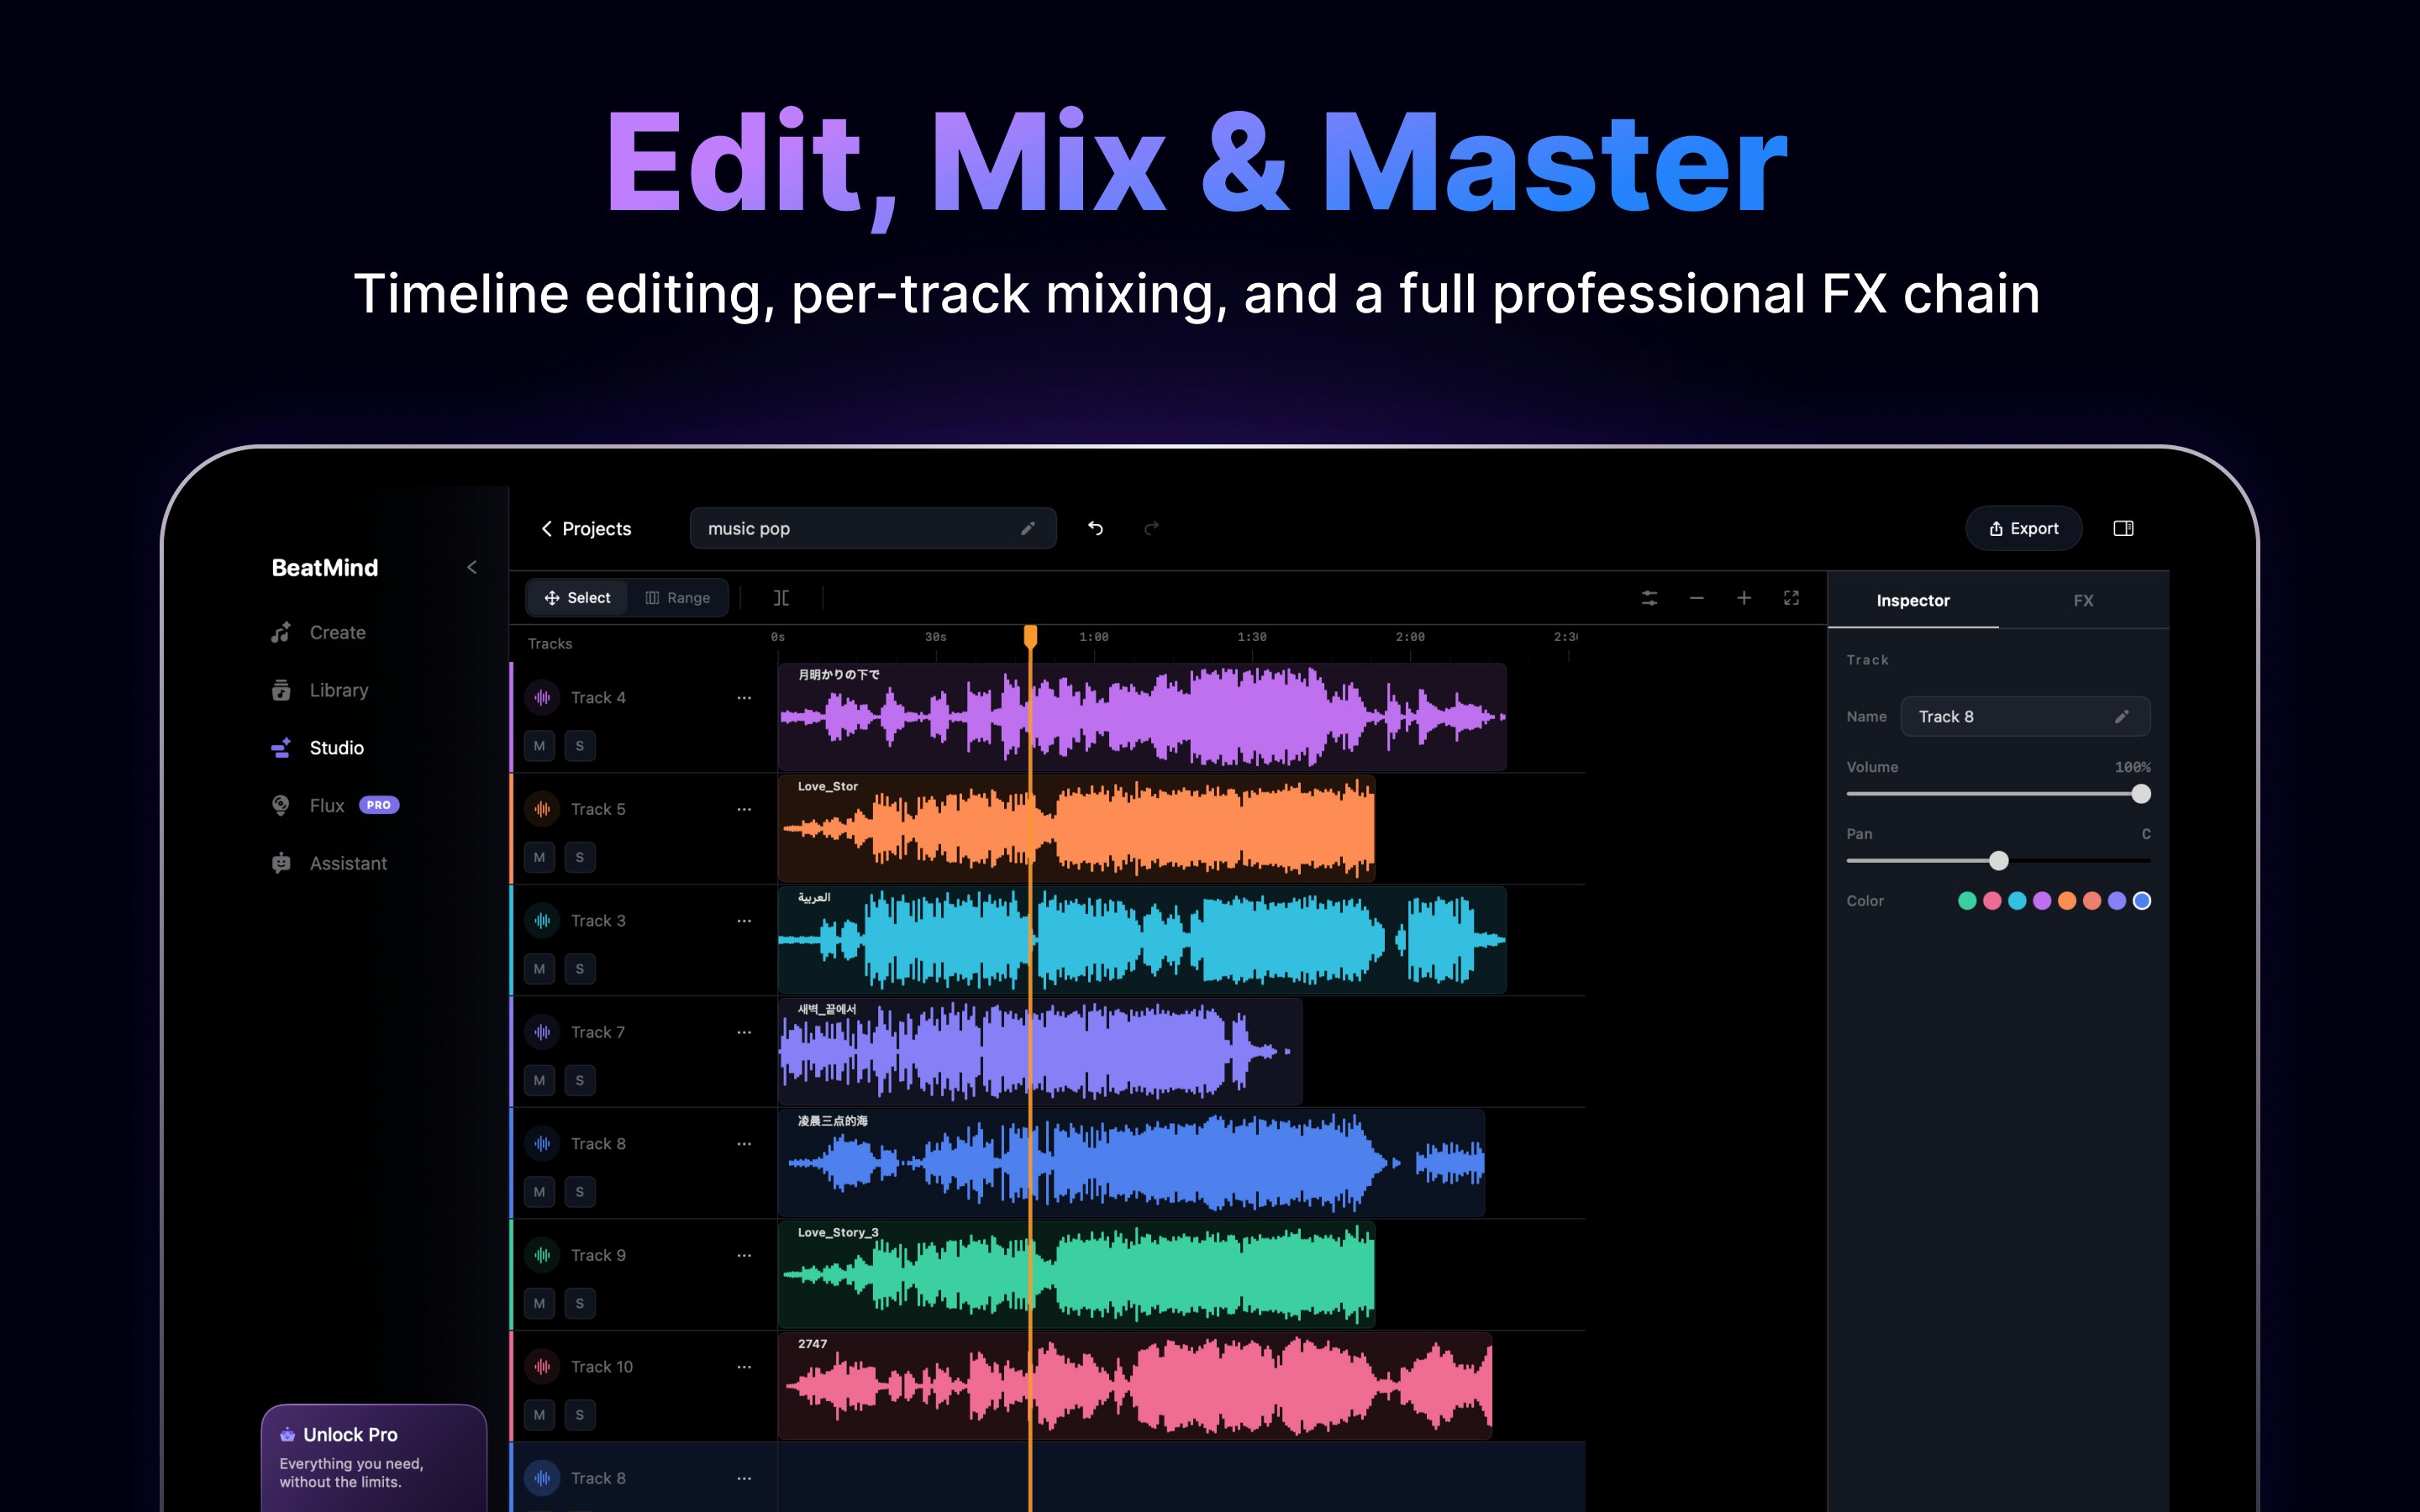
Task: Mute Track 5
Action: click(539, 857)
